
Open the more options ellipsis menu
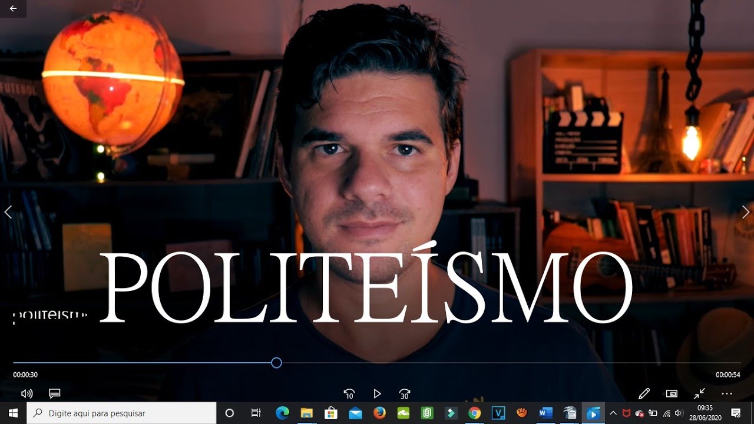coord(727,393)
